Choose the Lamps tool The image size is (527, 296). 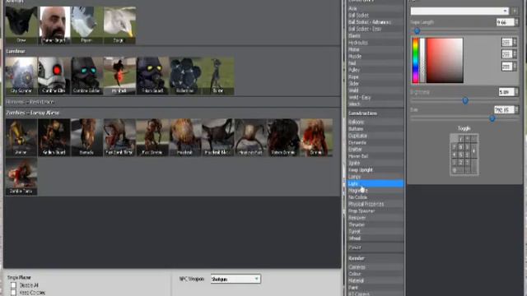(375, 177)
